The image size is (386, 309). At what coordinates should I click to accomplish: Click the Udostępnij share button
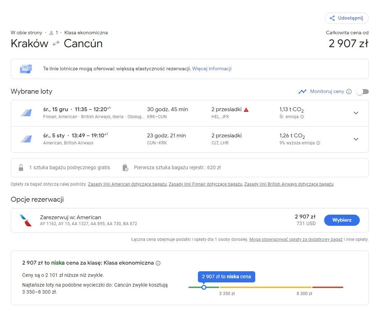(346, 18)
